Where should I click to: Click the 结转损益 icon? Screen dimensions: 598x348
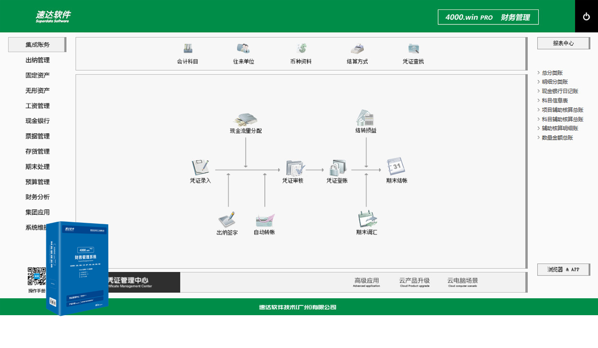365,117
